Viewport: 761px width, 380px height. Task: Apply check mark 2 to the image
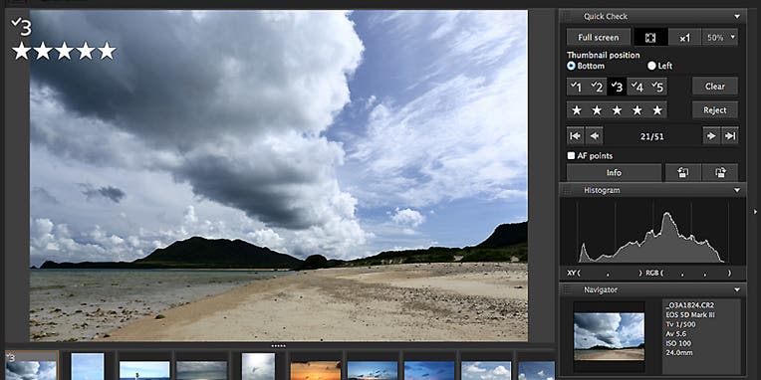597,87
